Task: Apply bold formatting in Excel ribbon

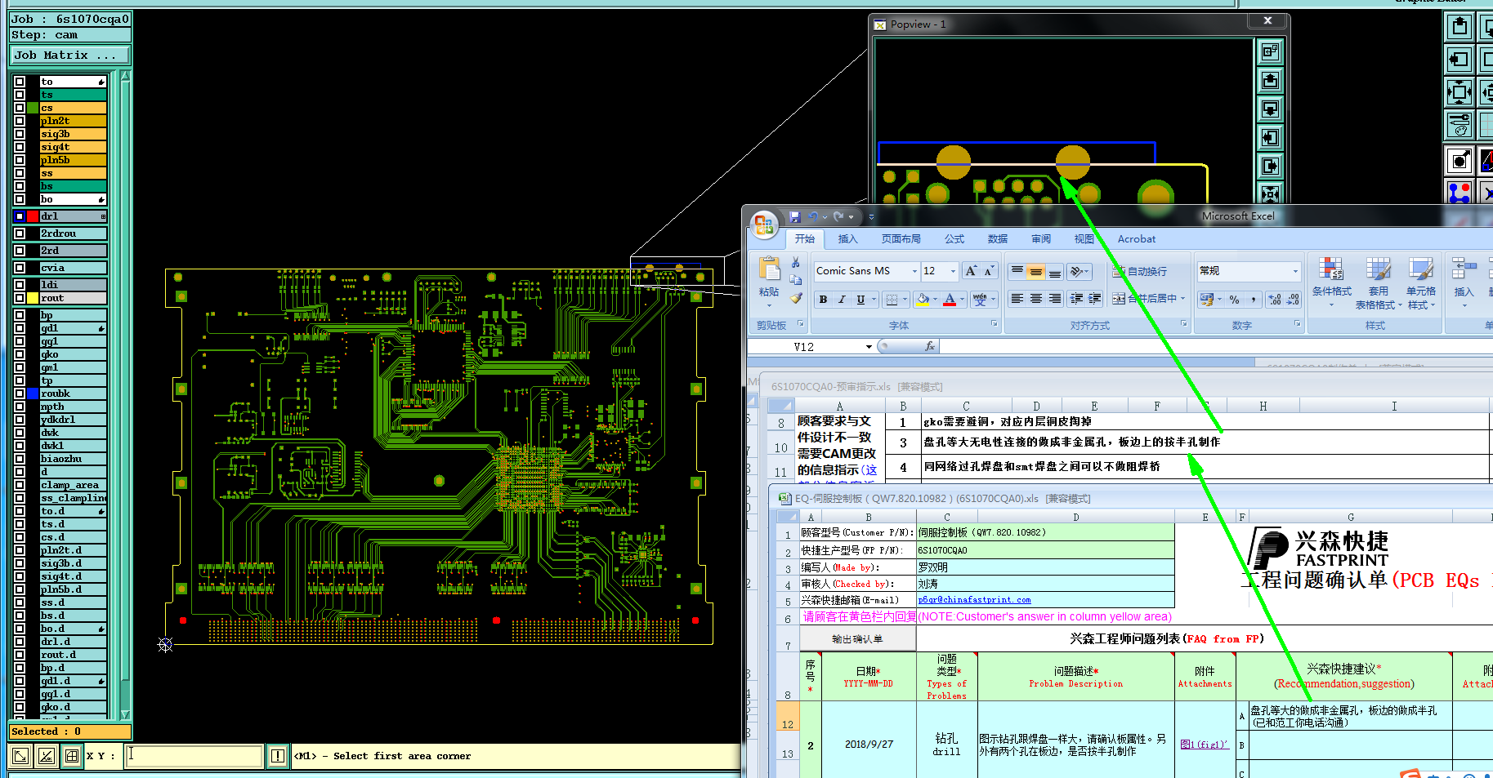Action: [x=823, y=300]
